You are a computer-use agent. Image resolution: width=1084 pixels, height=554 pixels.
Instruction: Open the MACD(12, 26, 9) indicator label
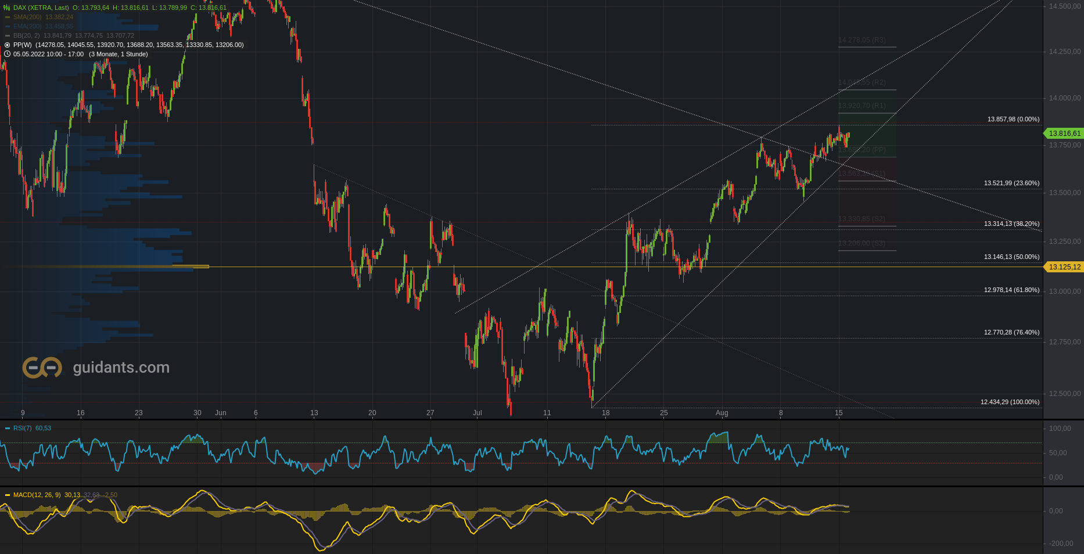pos(37,495)
